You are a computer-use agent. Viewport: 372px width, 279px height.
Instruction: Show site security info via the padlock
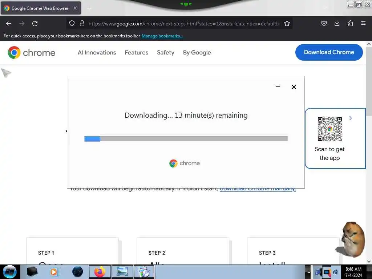(x=82, y=23)
